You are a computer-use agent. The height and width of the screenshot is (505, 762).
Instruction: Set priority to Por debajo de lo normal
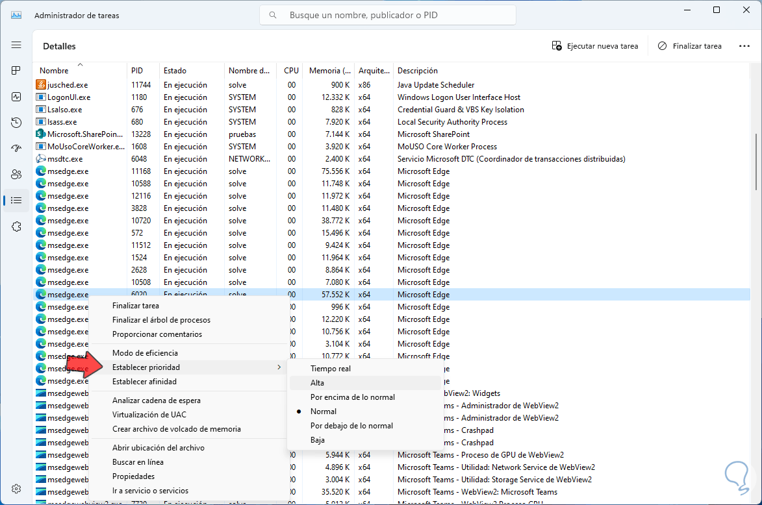click(x=365, y=426)
